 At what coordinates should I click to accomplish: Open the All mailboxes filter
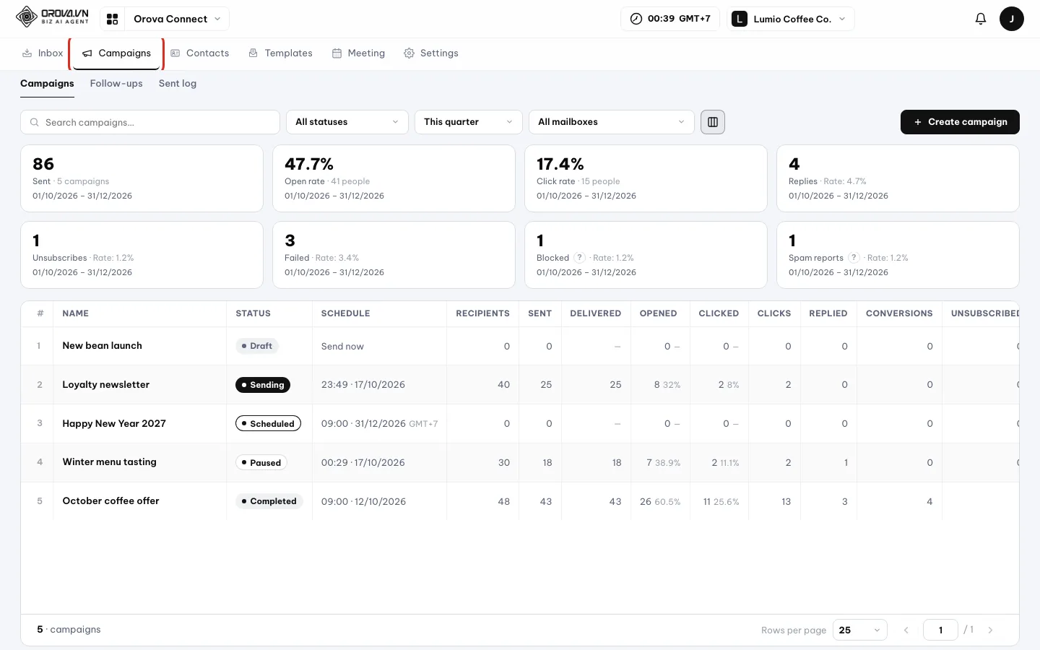[x=612, y=122]
